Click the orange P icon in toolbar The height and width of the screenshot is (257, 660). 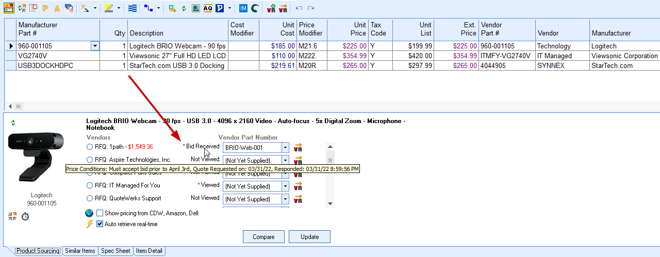point(45,8)
